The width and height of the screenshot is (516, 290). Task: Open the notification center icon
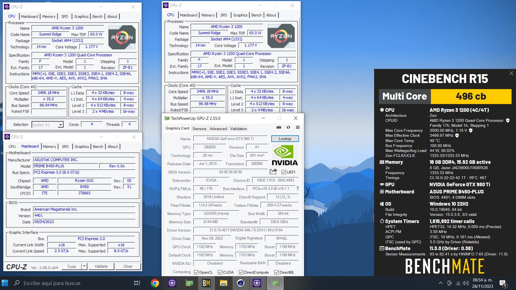coord(503,283)
